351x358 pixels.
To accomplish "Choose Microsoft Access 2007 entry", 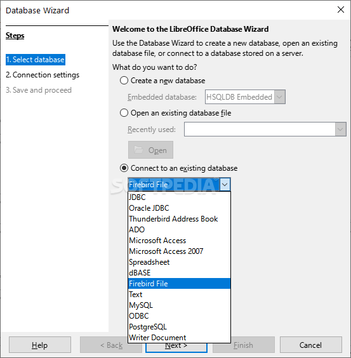I will (x=179, y=251).
